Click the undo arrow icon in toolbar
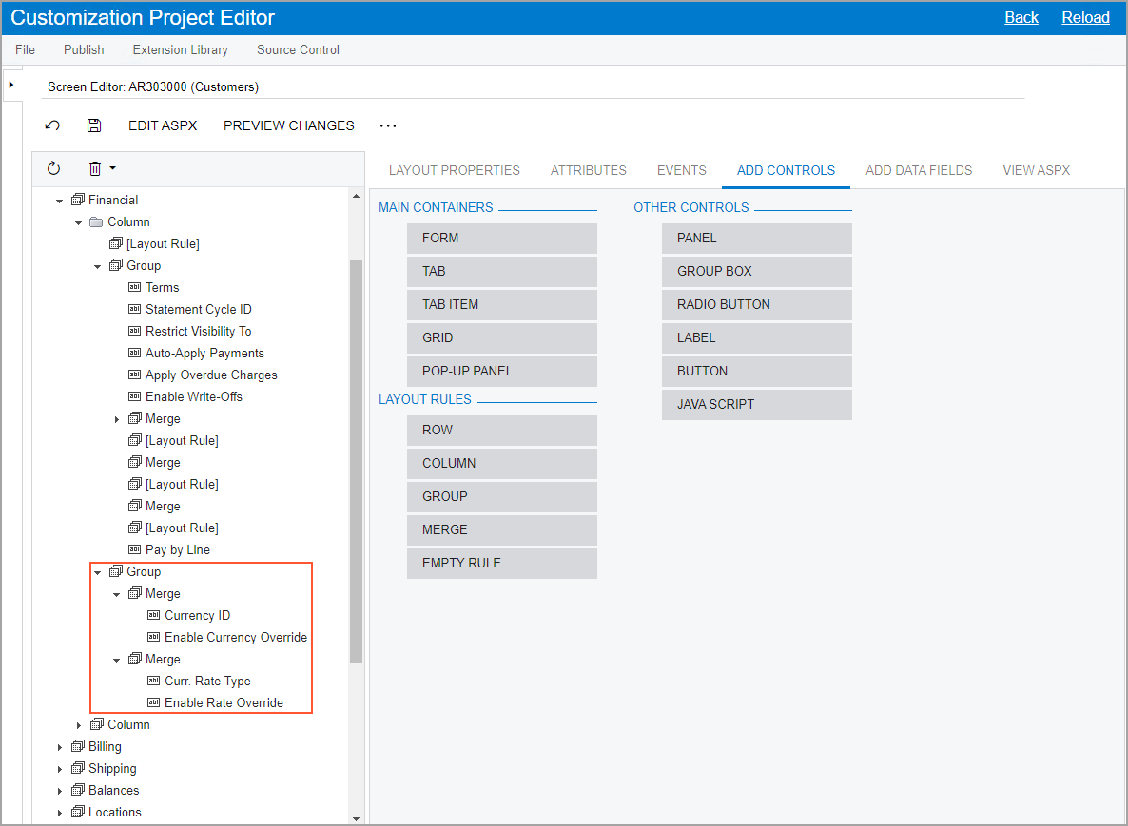 [x=53, y=125]
